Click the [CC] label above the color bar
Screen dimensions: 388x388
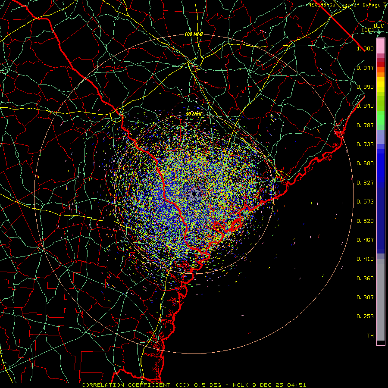tap(368, 30)
